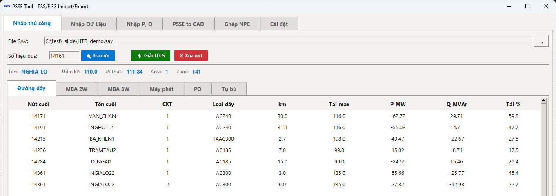The height and width of the screenshot is (196, 556).
Task: Click the P-MW column header
Action: [x=398, y=104]
